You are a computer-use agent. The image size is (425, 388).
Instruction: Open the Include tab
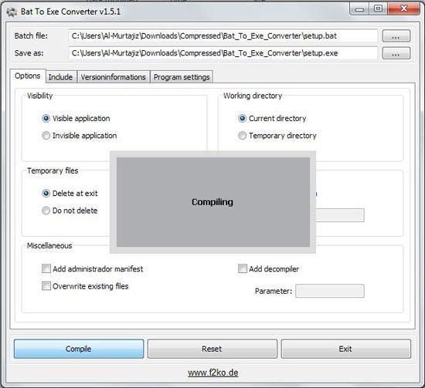(x=61, y=77)
